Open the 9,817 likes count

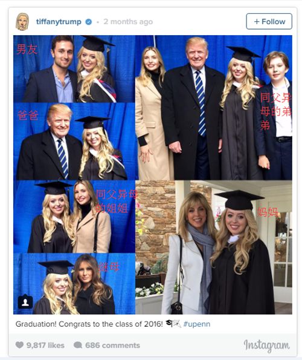tap(45, 345)
